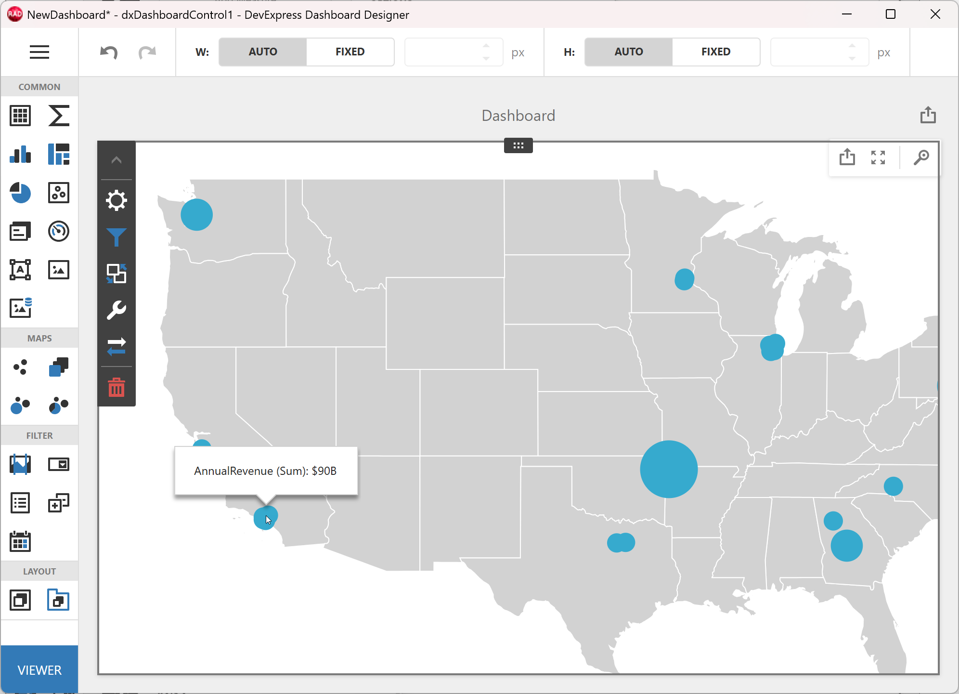
Task: Set height mode to FIXED
Action: click(x=716, y=52)
